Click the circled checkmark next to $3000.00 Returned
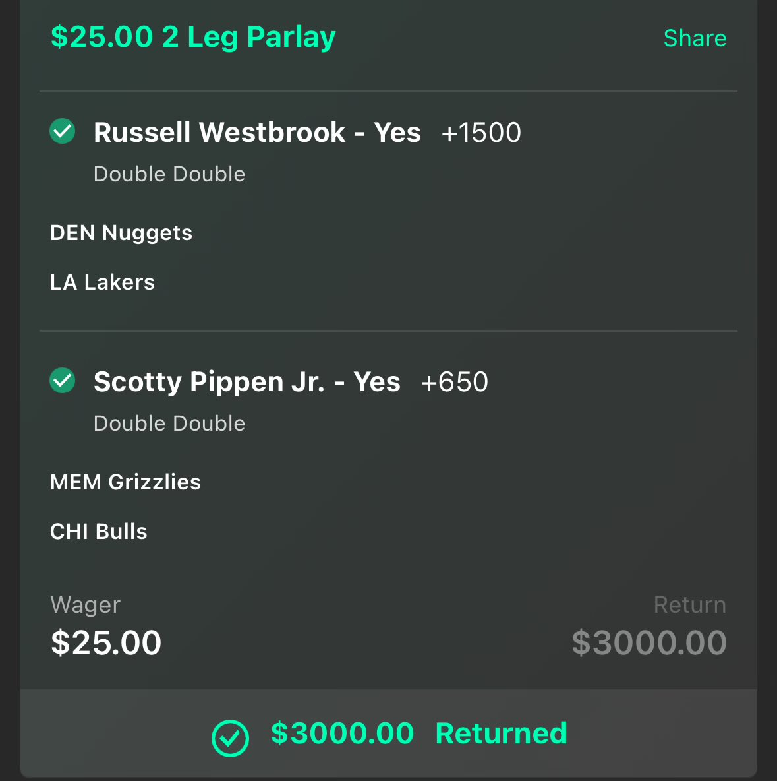Image resolution: width=777 pixels, height=781 pixels. point(230,738)
